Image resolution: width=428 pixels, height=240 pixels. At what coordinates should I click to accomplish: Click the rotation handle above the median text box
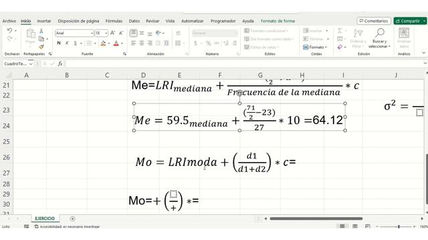[x=239, y=93]
